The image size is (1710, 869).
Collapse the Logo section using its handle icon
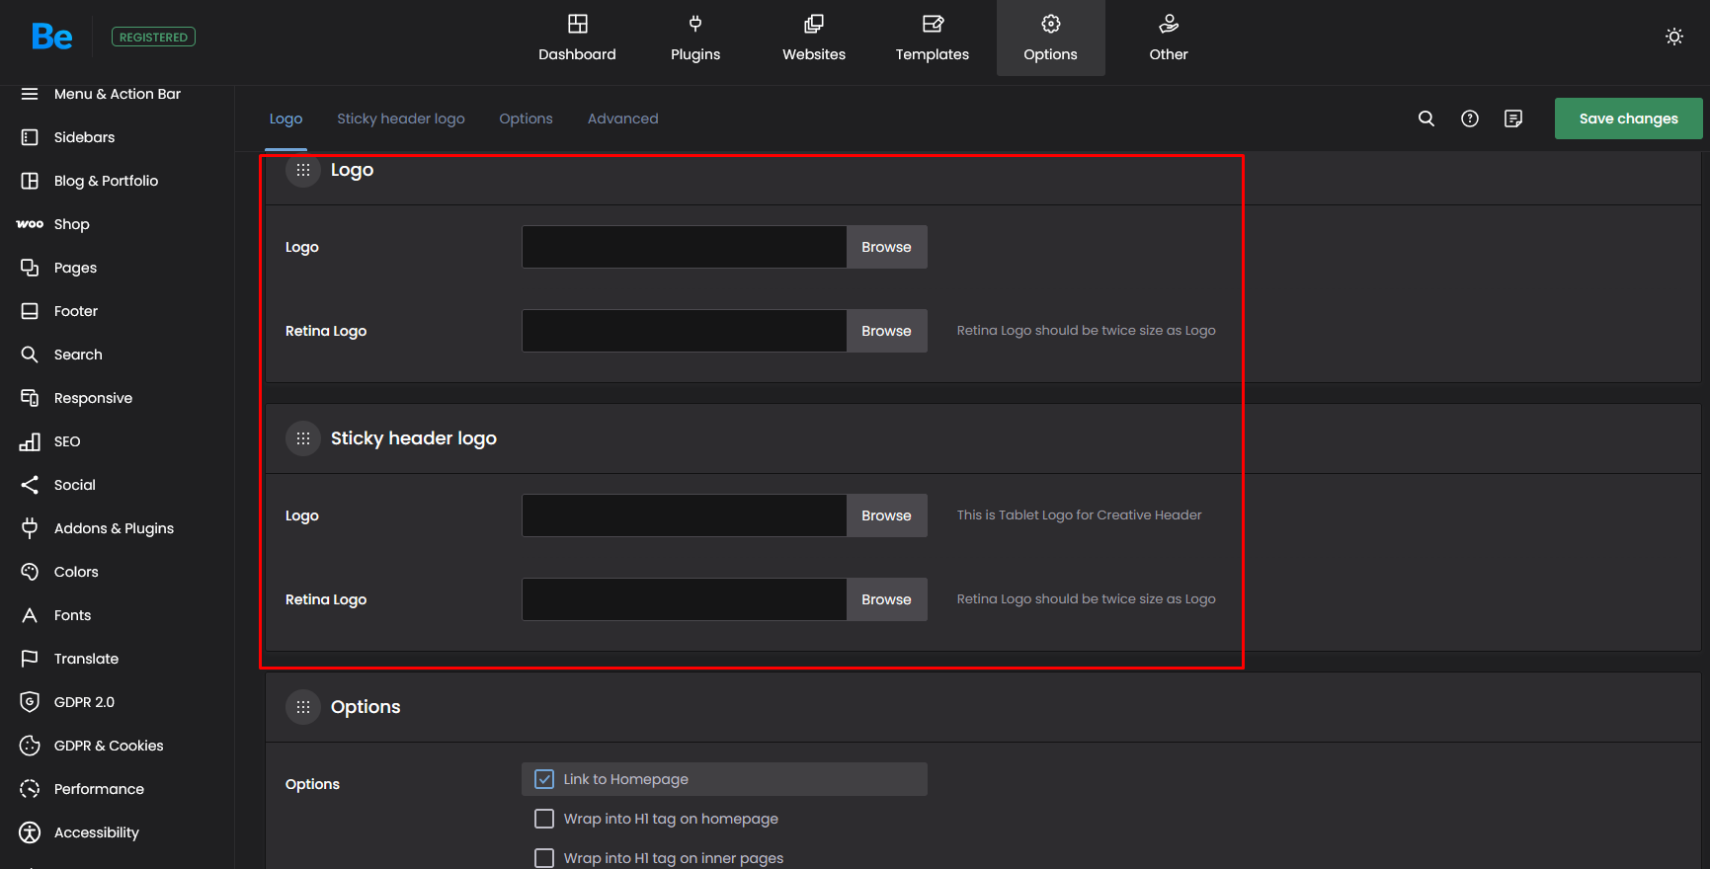point(303,170)
